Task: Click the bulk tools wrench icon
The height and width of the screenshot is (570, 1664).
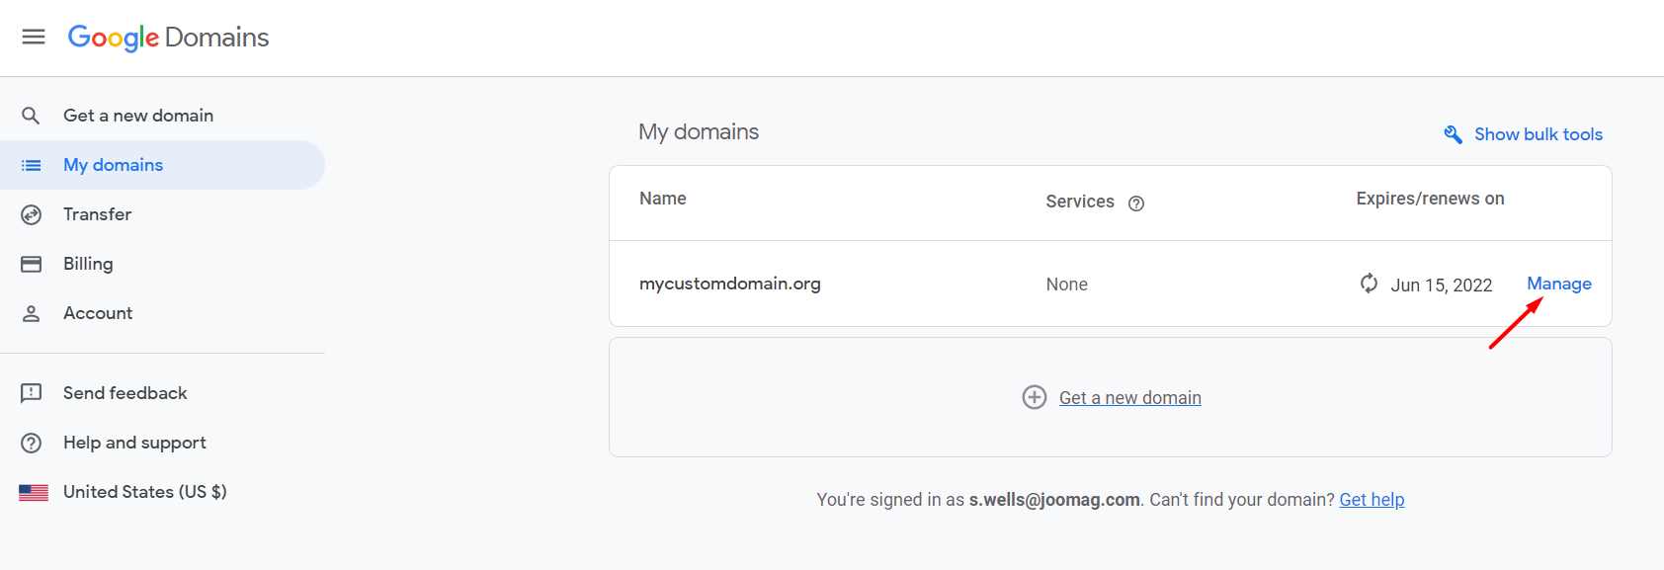Action: pos(1453,134)
